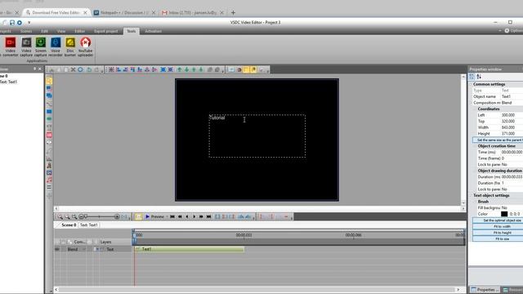Viewport: 523px width, 294px height.
Task: Switch to the View ribbon tab
Action: [61, 31]
